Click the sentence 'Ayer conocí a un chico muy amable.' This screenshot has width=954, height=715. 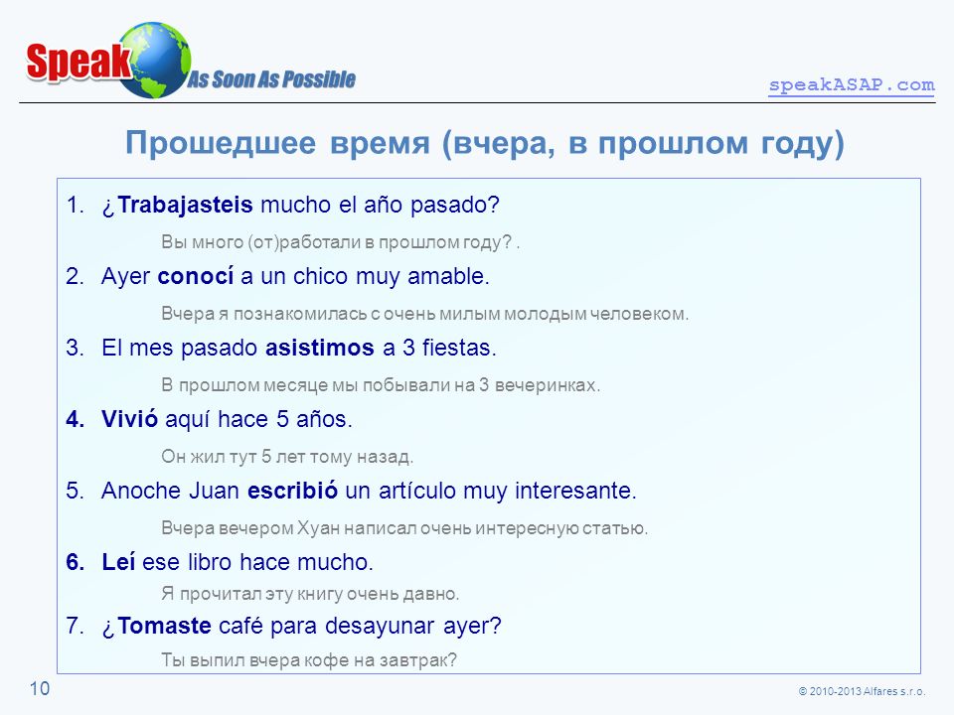pyautogui.click(x=296, y=277)
